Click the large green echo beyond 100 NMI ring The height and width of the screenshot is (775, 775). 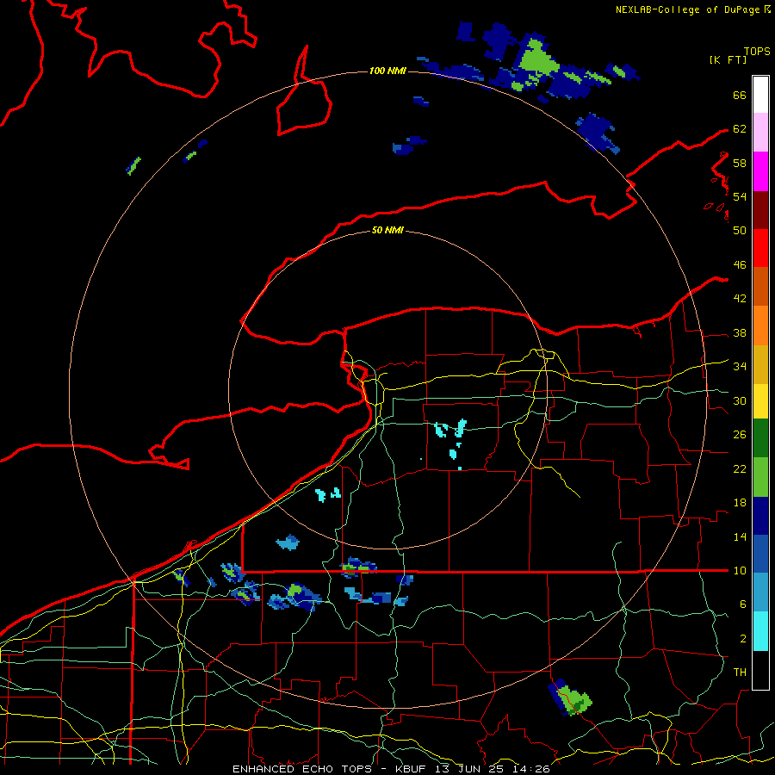pyautogui.click(x=537, y=59)
